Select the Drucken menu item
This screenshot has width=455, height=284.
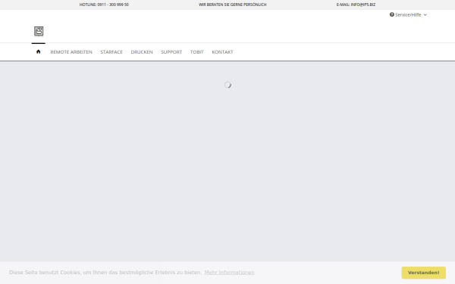(x=142, y=51)
